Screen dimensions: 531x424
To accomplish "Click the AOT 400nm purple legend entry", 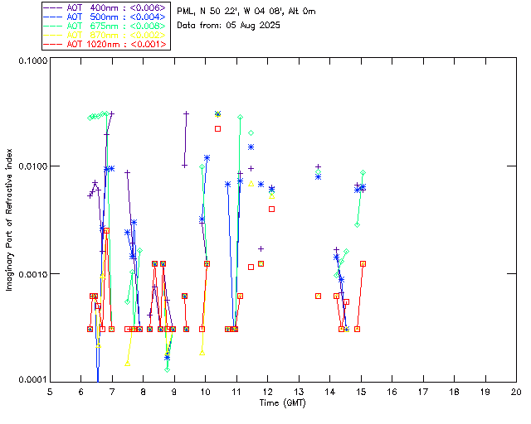I will coord(105,7).
